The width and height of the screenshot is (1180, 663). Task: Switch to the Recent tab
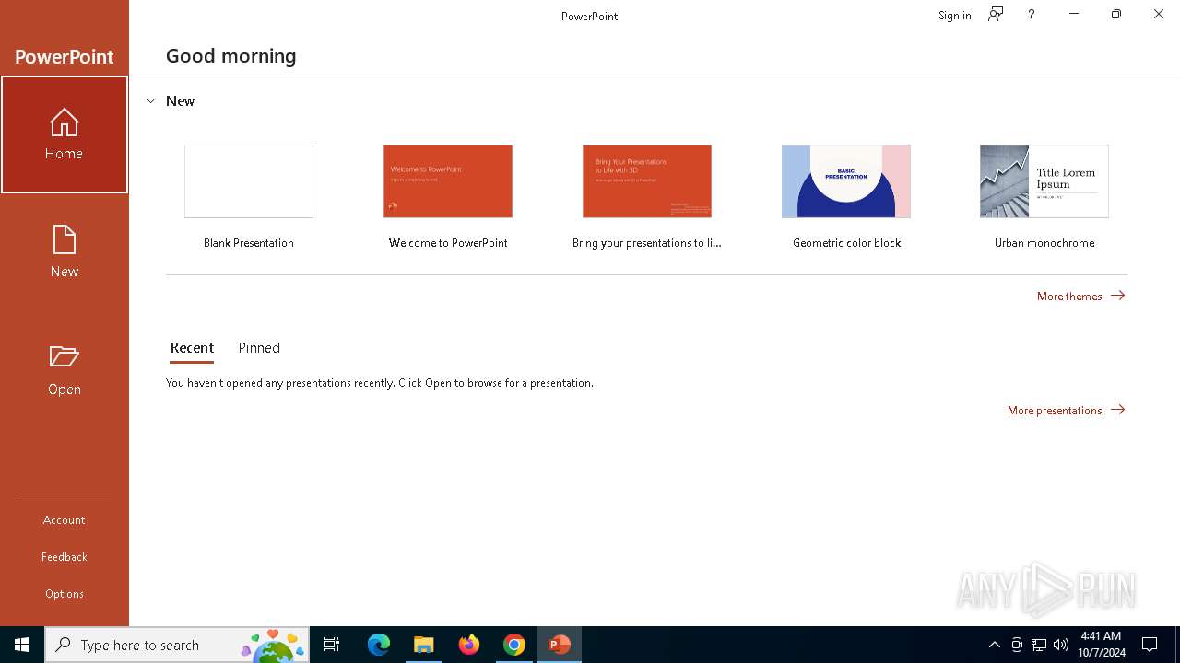point(192,348)
